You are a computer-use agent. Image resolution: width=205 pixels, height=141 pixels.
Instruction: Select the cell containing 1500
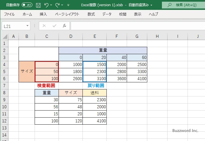pyautogui.click(x=95, y=65)
